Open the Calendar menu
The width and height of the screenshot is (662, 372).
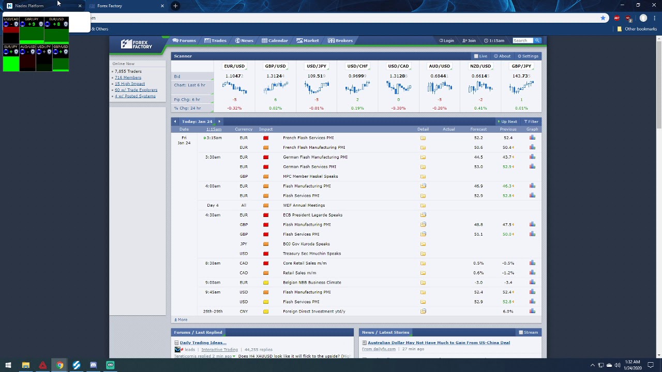[x=275, y=41]
